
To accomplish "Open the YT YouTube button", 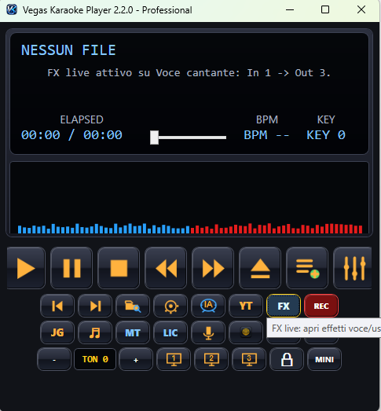I will [246, 306].
